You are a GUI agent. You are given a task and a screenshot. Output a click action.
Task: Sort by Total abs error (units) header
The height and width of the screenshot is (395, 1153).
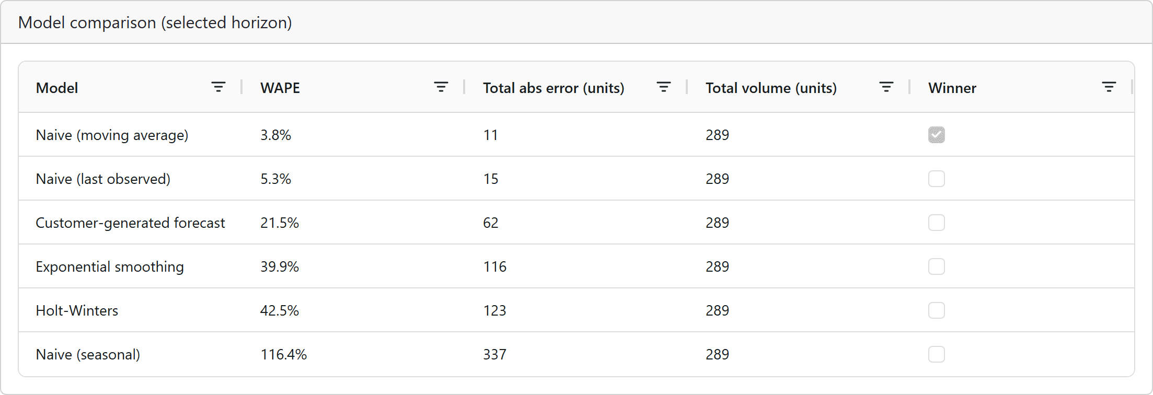point(554,88)
